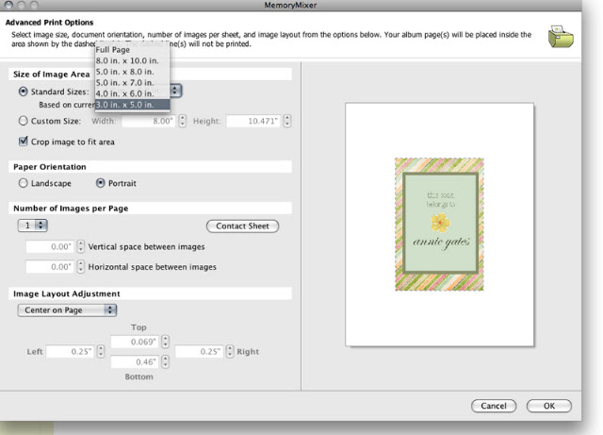Click Horizontal space stepper arrows
Viewport: 603px width, 435px height.
[80, 267]
